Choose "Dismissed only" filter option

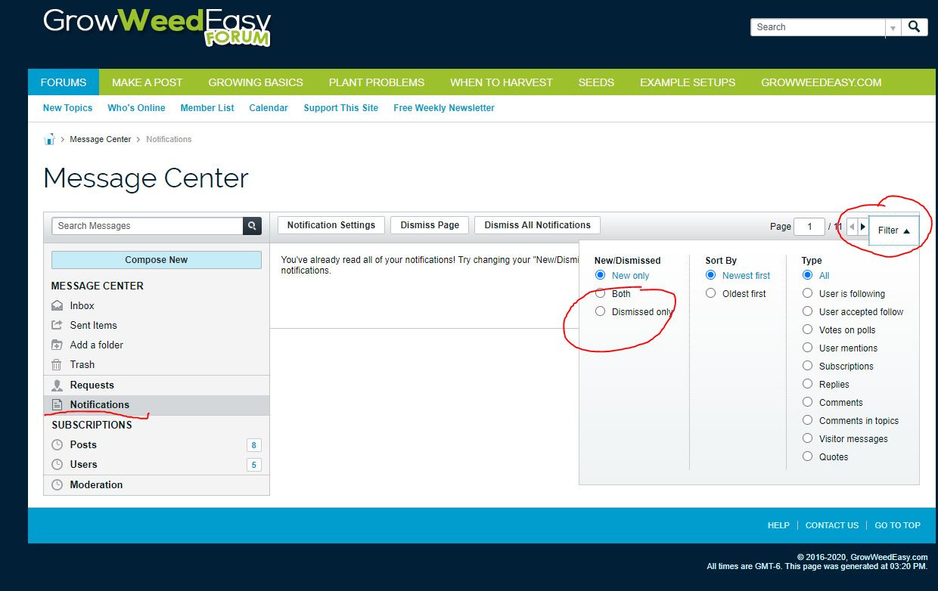click(601, 311)
